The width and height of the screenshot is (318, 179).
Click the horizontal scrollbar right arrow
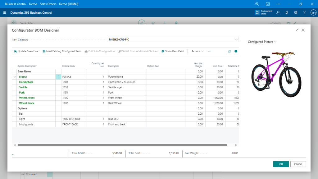236,145
